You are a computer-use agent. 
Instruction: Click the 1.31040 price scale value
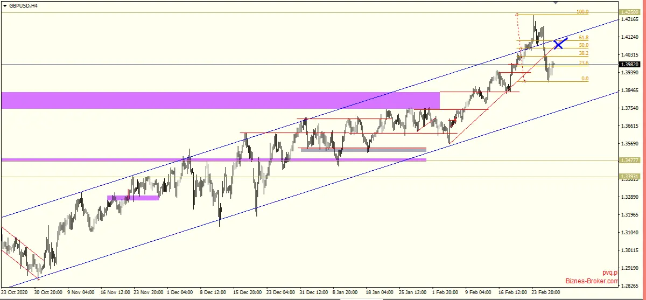[629, 233]
